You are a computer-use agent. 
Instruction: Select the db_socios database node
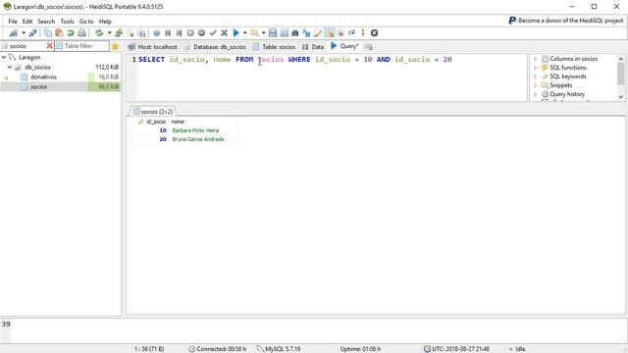(x=37, y=68)
